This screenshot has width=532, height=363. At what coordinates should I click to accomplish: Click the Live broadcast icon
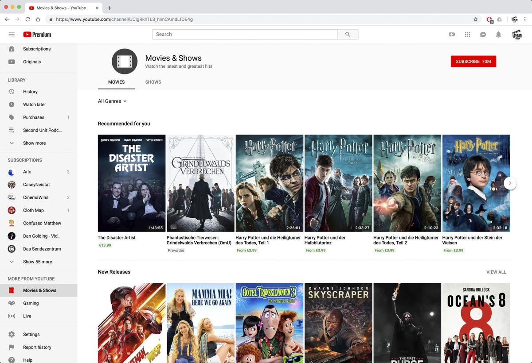(x=12, y=316)
